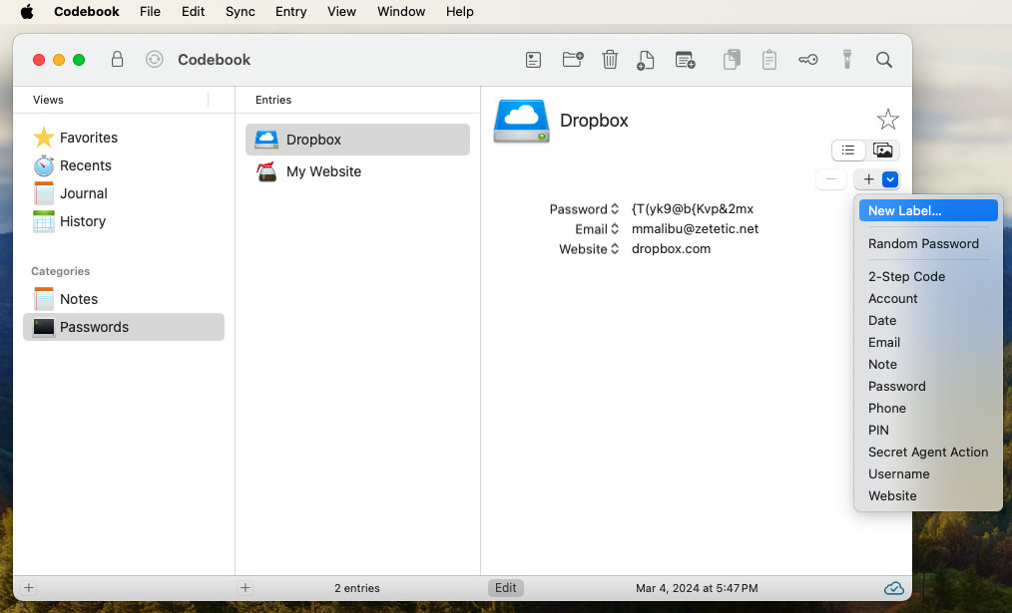Screen dimensions: 1012x613
Task: Choose Secret Agent Action menu item
Action: [x=928, y=452]
